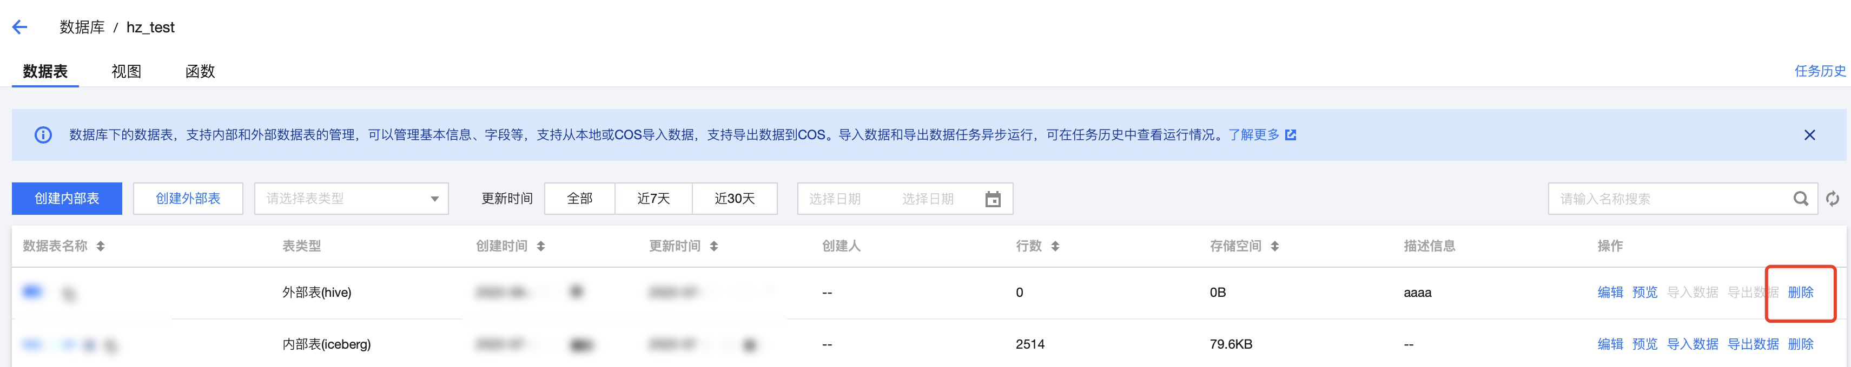The width and height of the screenshot is (1851, 367).
Task: Sort by 创建时间 column arrows
Action: (541, 246)
